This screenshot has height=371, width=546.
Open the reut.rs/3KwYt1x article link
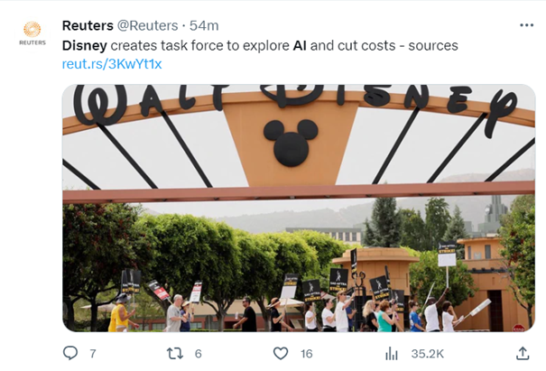click(x=112, y=64)
